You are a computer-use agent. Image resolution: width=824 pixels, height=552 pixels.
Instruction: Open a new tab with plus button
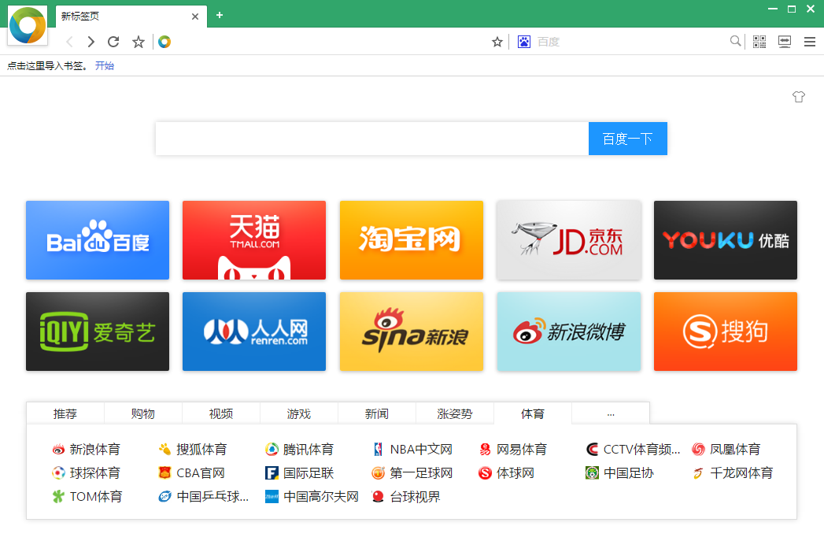point(220,15)
